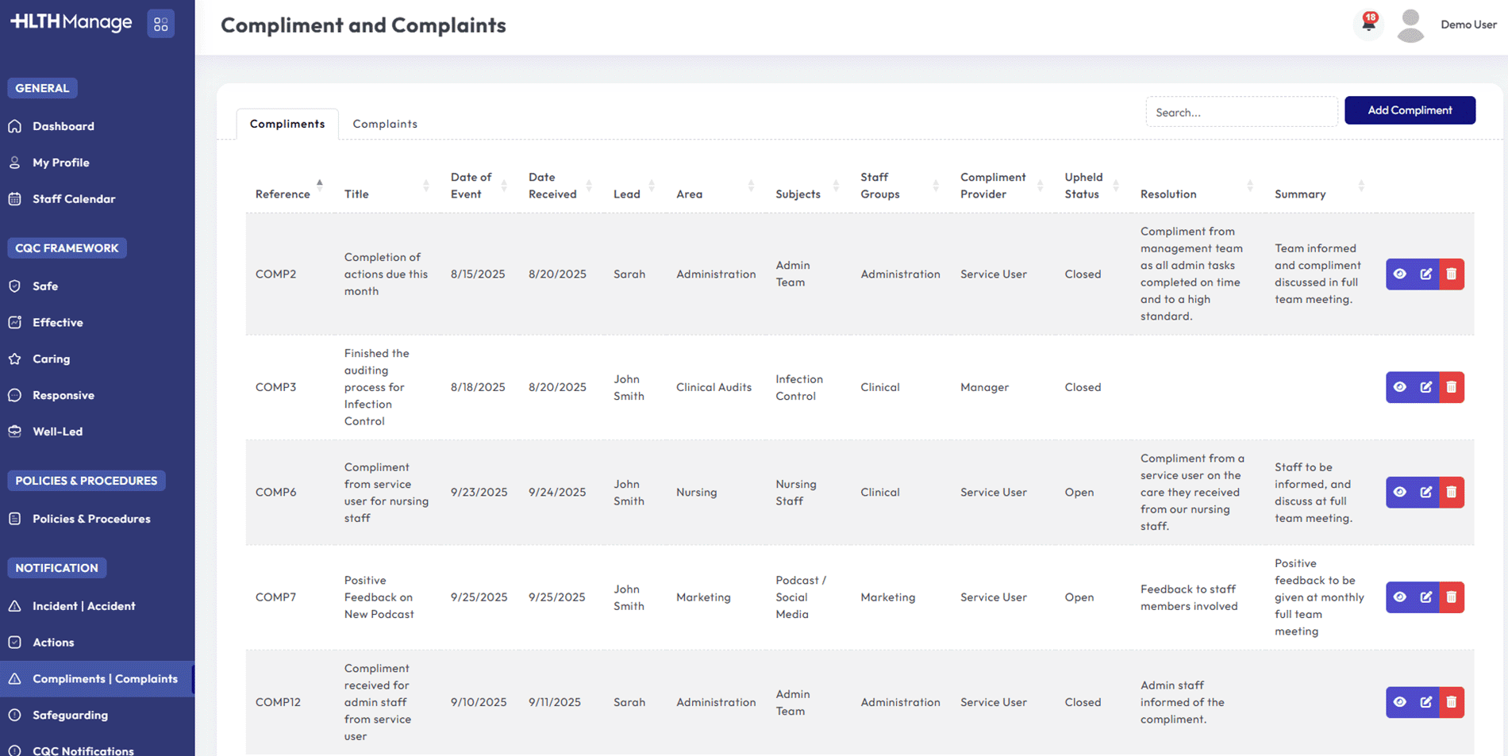Switch to the Complaints tab
Screen dimensions: 1508x756
(x=385, y=124)
